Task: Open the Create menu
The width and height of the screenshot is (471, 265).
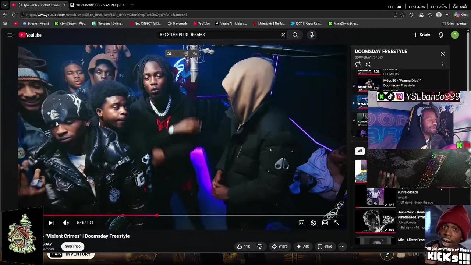Action: click(422, 35)
